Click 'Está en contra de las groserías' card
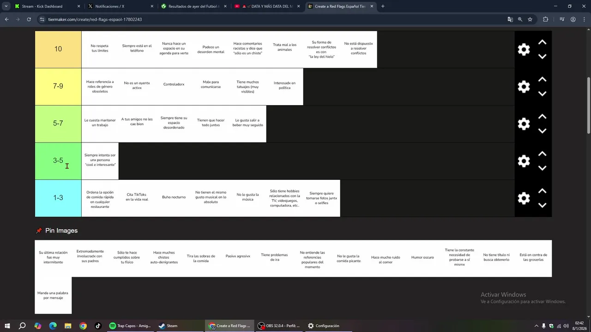 click(x=533, y=258)
